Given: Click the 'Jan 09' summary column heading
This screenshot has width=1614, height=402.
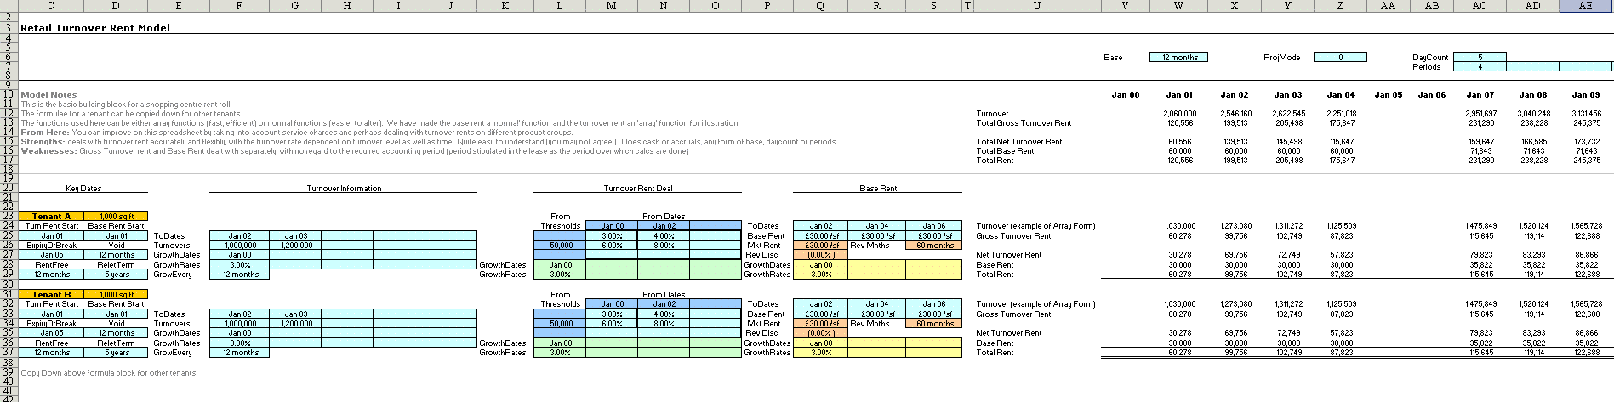Looking at the screenshot, I should click(x=1586, y=94).
